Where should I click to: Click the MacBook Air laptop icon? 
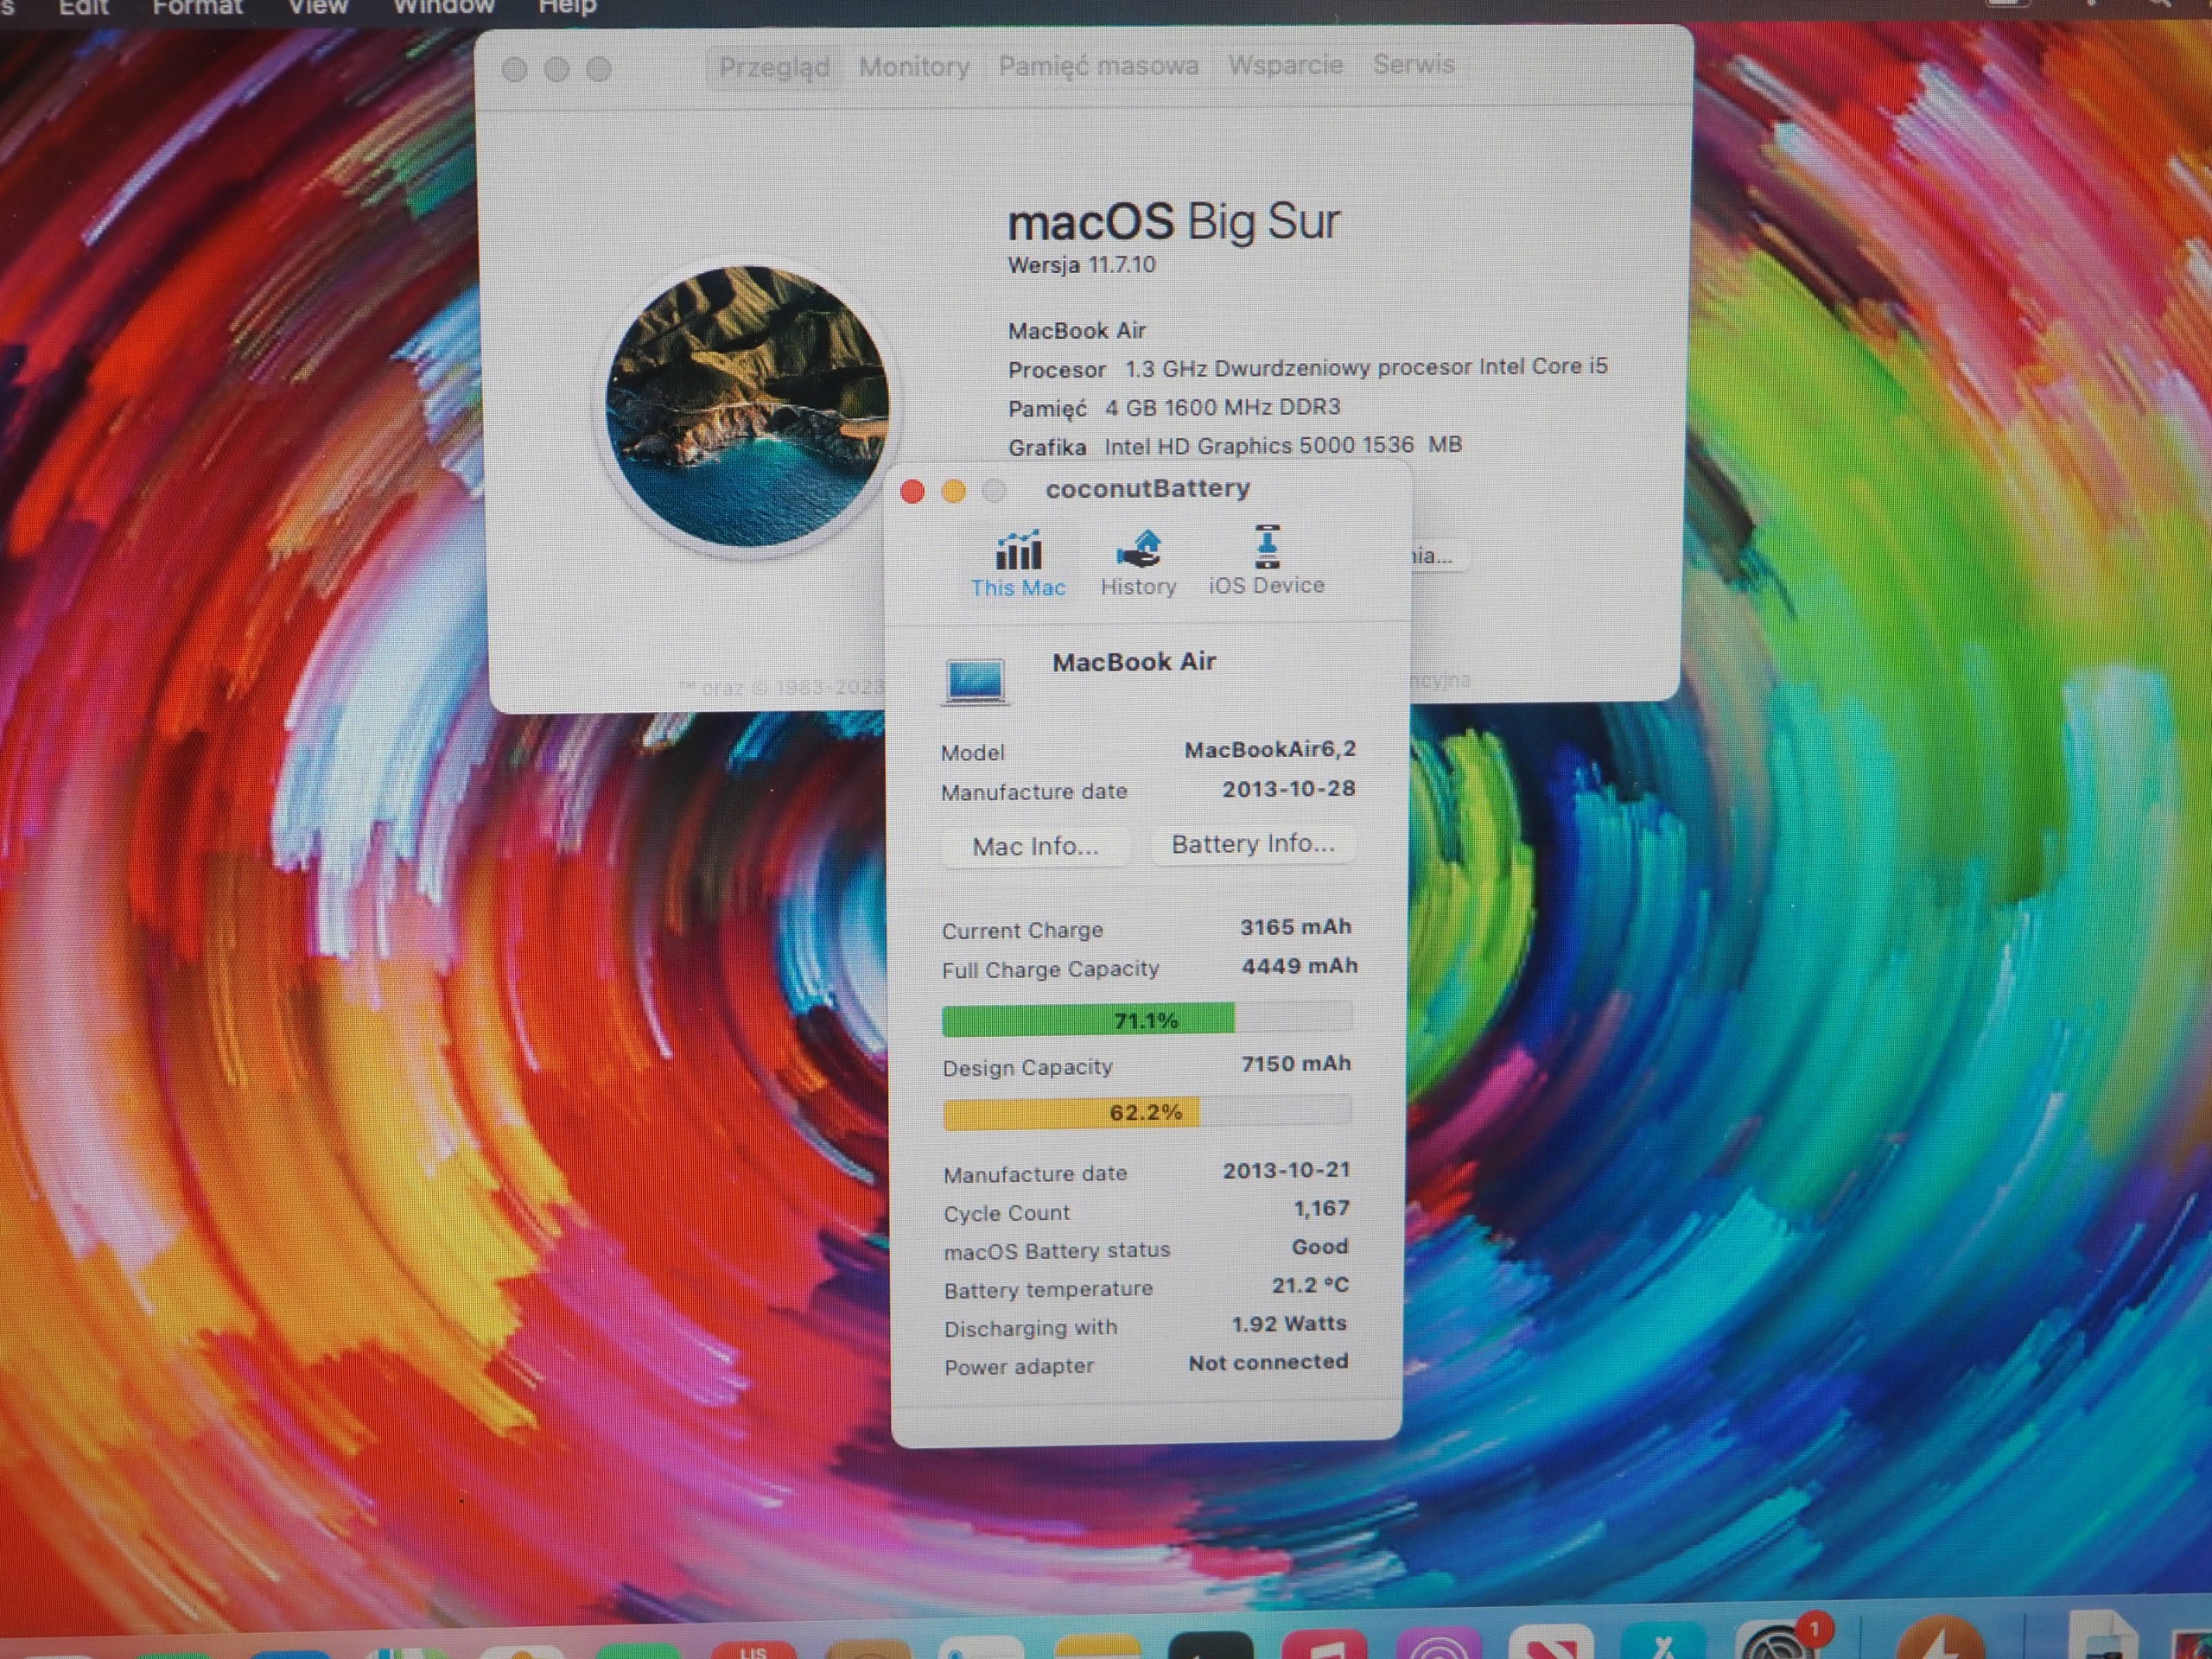pyautogui.click(x=975, y=681)
